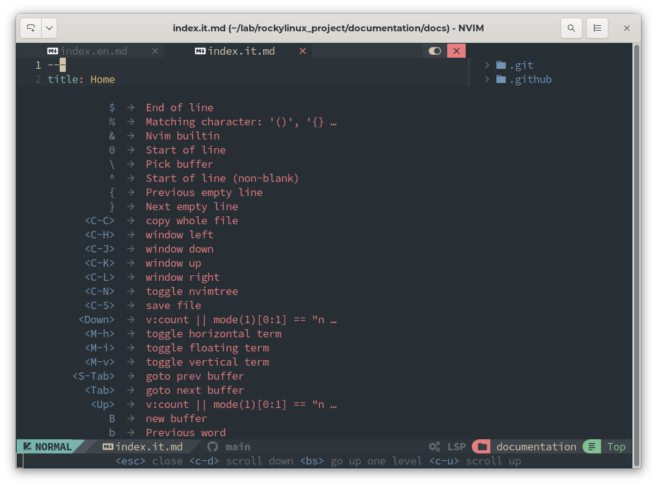
Task: Click the green Top position icon in statusline
Action: click(591, 447)
